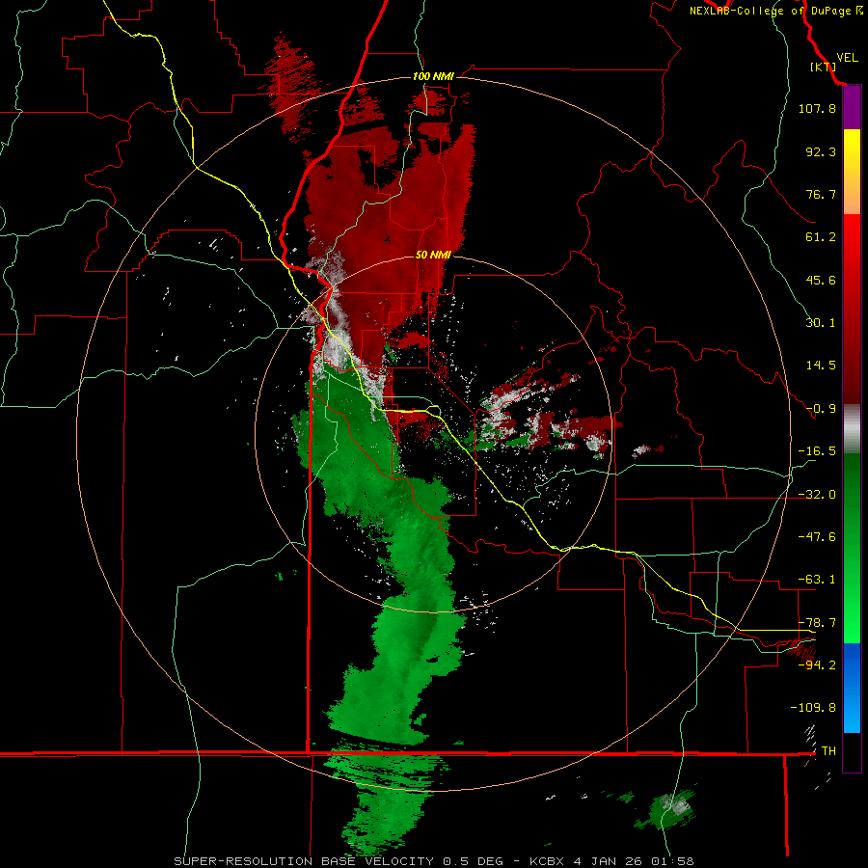Viewport: 868px width, 868px height.
Task: Click the -78.7 velocity scale value
Action: tap(817, 623)
